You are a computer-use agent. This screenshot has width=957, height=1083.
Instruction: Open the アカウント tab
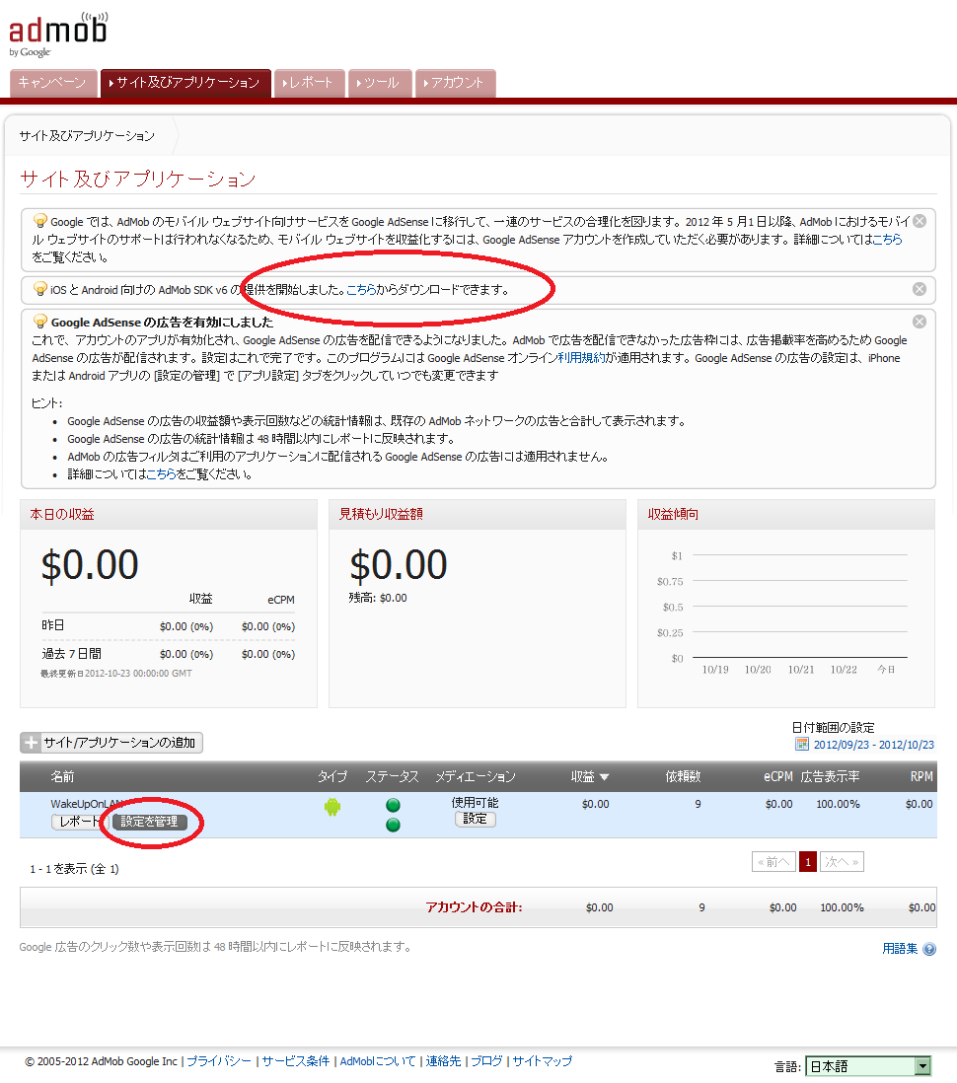456,83
